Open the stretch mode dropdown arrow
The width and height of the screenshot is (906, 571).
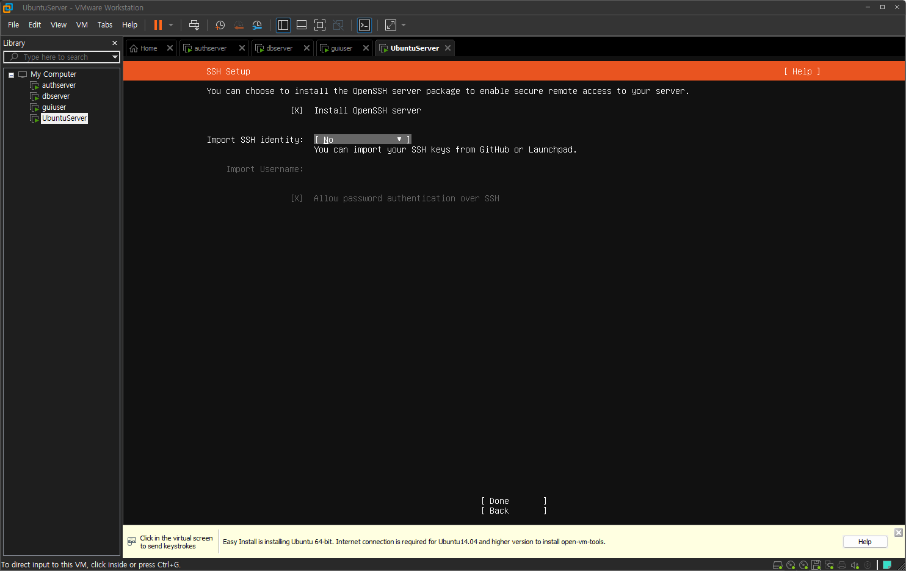pos(403,25)
